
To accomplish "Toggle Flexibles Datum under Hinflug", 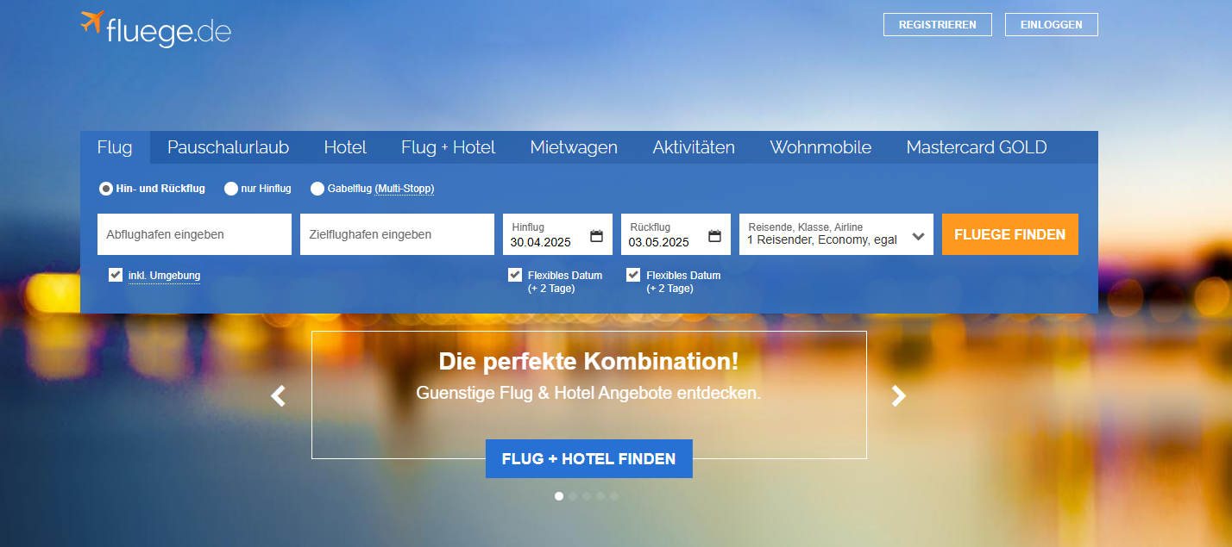I will (515, 275).
